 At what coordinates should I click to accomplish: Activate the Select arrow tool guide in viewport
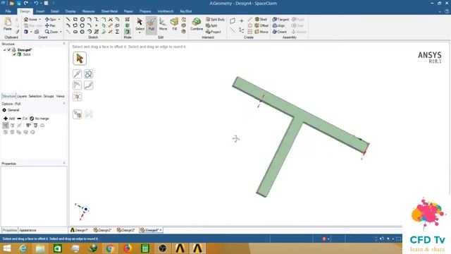click(x=80, y=59)
